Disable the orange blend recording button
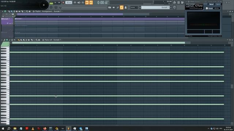The width and height of the screenshot is (234, 131). point(87,3)
